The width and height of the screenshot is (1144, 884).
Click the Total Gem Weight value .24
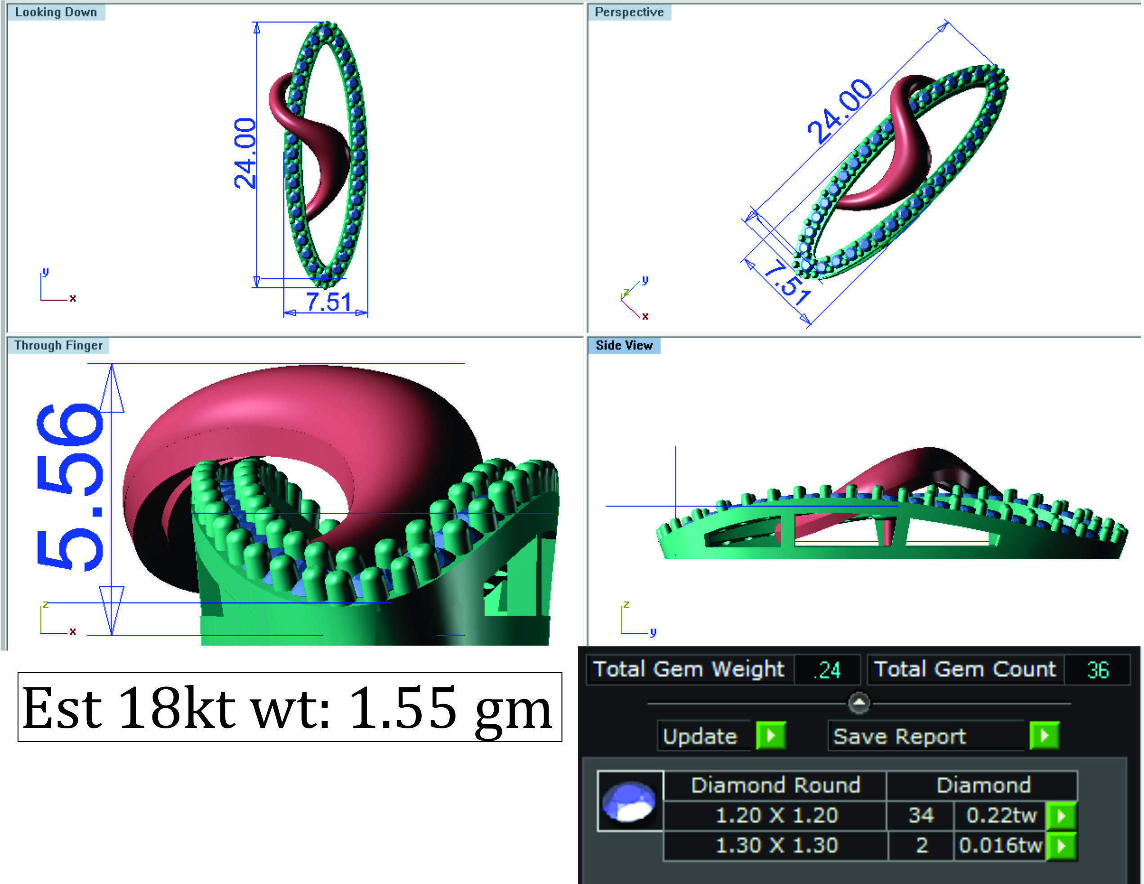coord(827,670)
